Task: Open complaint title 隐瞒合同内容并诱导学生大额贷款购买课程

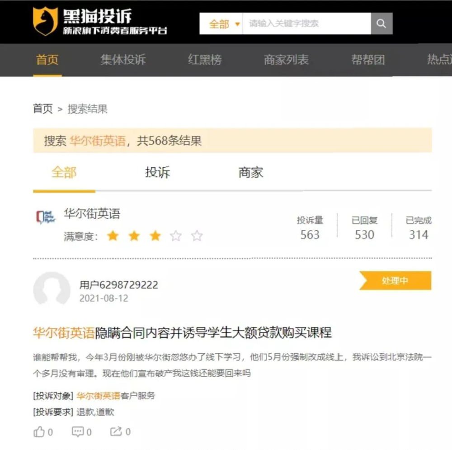Action: (213, 332)
